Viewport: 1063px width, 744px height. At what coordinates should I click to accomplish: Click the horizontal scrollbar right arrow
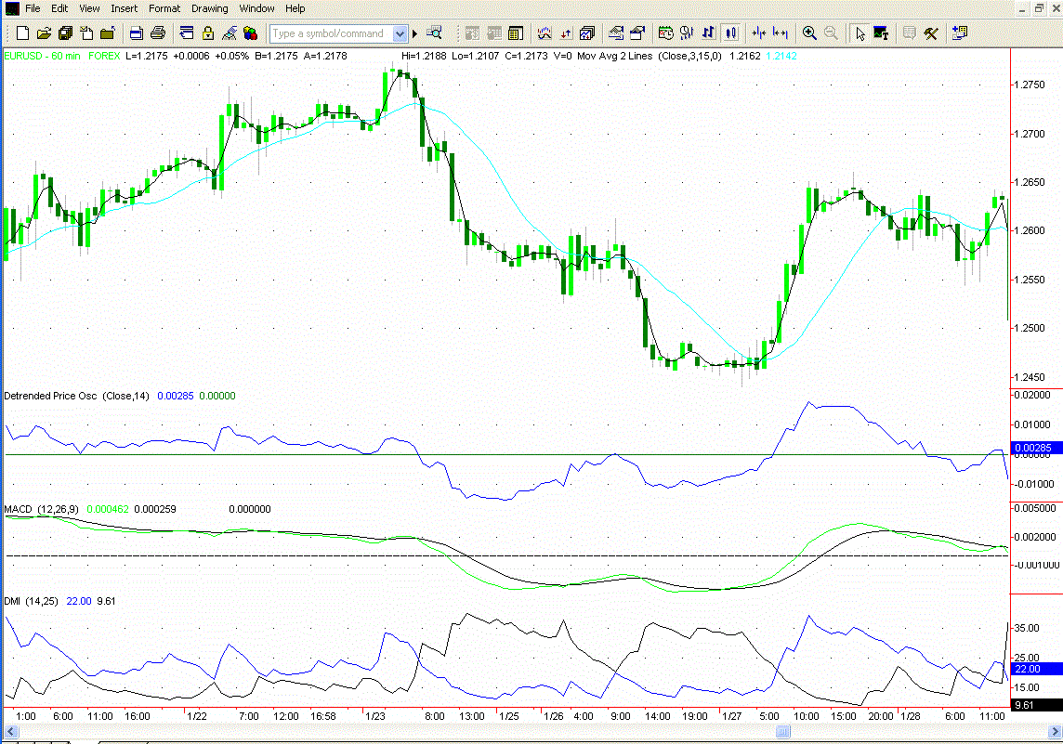tap(1055, 732)
